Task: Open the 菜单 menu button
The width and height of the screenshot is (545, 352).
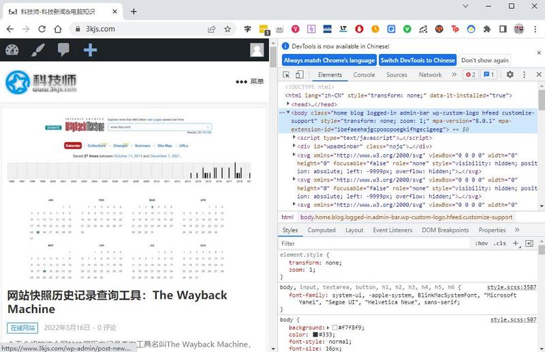Action: click(x=249, y=81)
